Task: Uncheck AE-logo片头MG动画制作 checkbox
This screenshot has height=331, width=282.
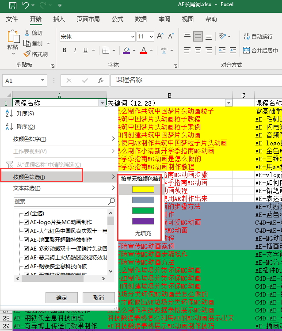Action: tap(27, 222)
